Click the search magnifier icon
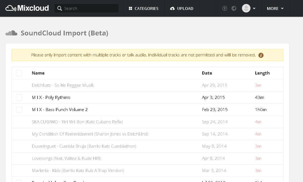The height and width of the screenshot is (182, 303). [60, 9]
